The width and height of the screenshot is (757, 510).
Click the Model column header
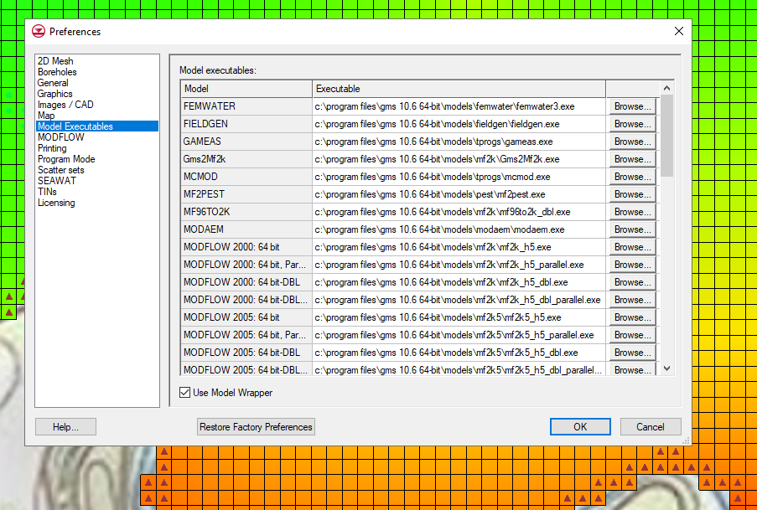coord(246,89)
